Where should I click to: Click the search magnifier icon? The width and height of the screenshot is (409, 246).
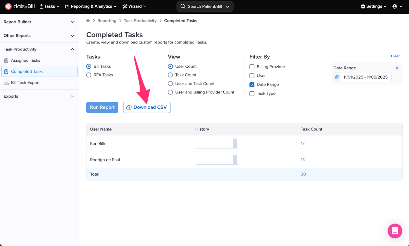(x=183, y=6)
